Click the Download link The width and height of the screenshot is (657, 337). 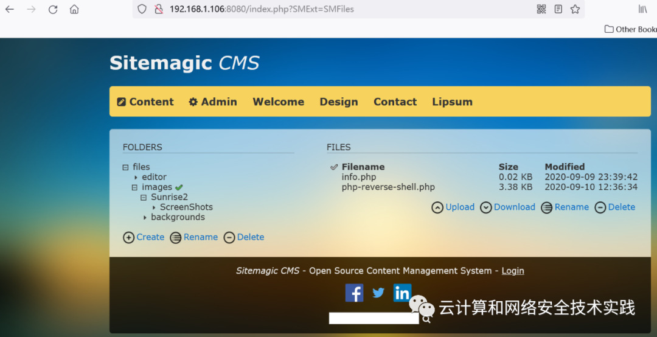(514, 207)
